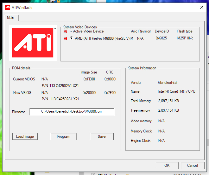The height and width of the screenshot is (175, 209).
Task: Click DeviceID value 0x6825
Action: (x=161, y=38)
